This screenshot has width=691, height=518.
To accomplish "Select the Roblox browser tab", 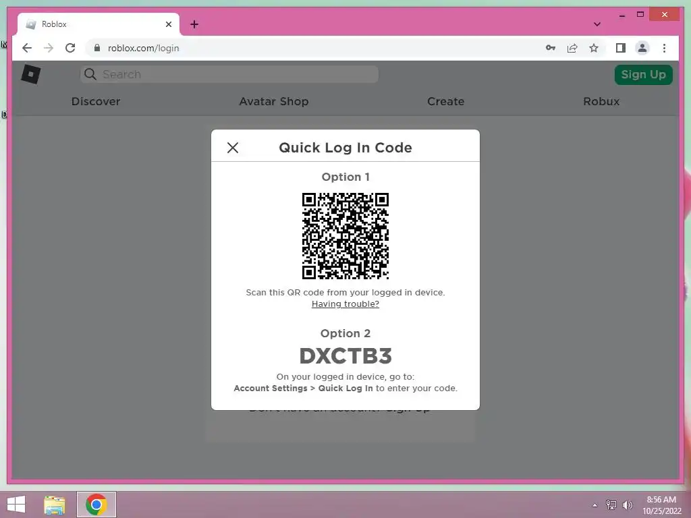I will click(99, 24).
